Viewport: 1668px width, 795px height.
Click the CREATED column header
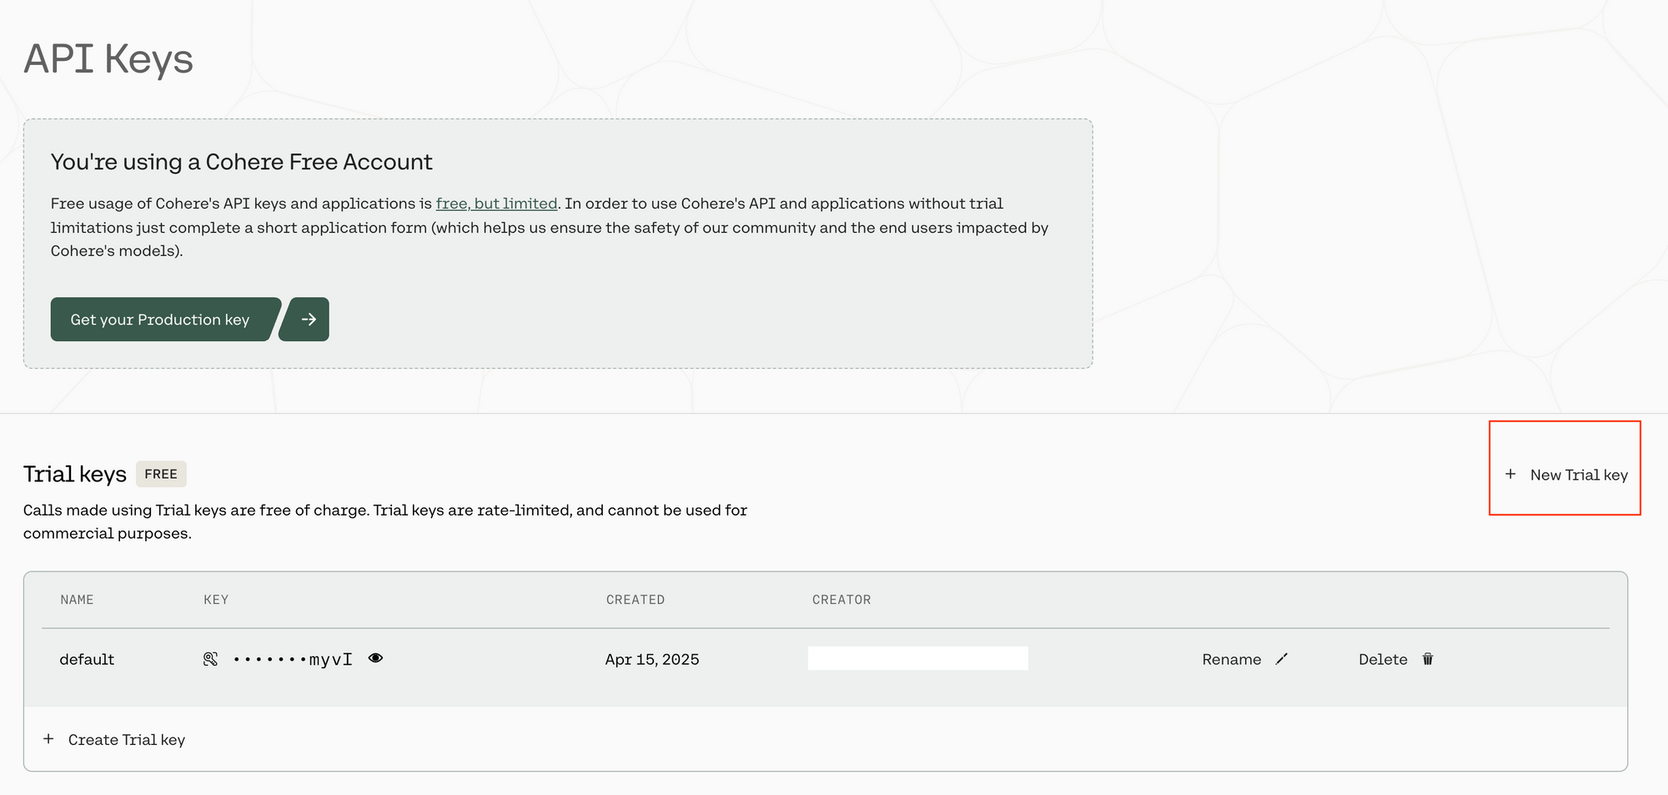click(x=636, y=600)
